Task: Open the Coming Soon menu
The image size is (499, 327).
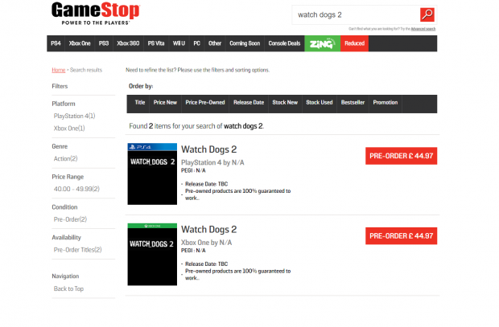Action: tap(245, 43)
